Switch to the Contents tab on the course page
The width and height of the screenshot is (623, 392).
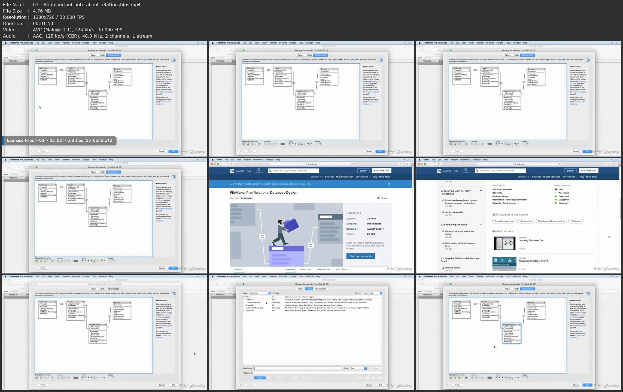coord(238,269)
